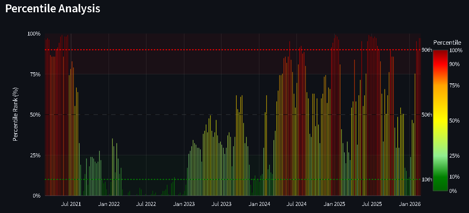The image size is (469, 213).
Task: Click the 90th threshold label
Action: (427, 50)
